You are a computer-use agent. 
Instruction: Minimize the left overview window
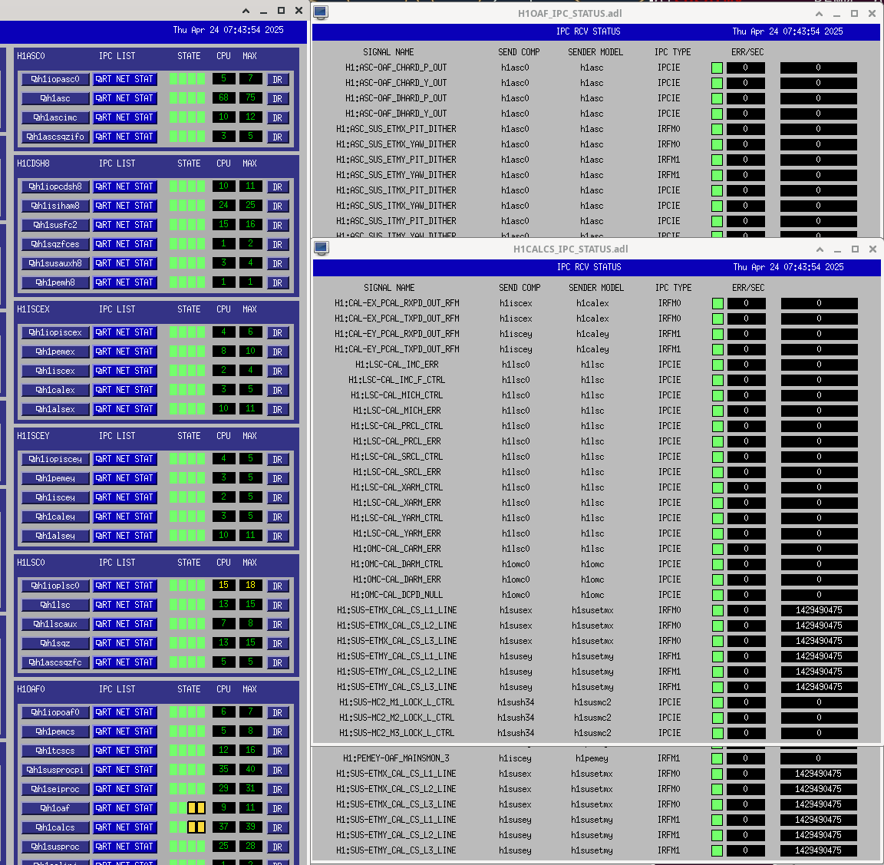263,12
